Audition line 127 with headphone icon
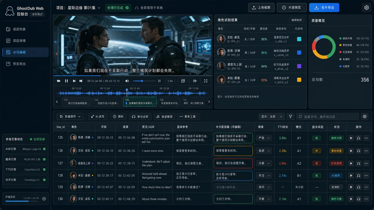Viewport: 374px width, 210px height. [359, 163]
